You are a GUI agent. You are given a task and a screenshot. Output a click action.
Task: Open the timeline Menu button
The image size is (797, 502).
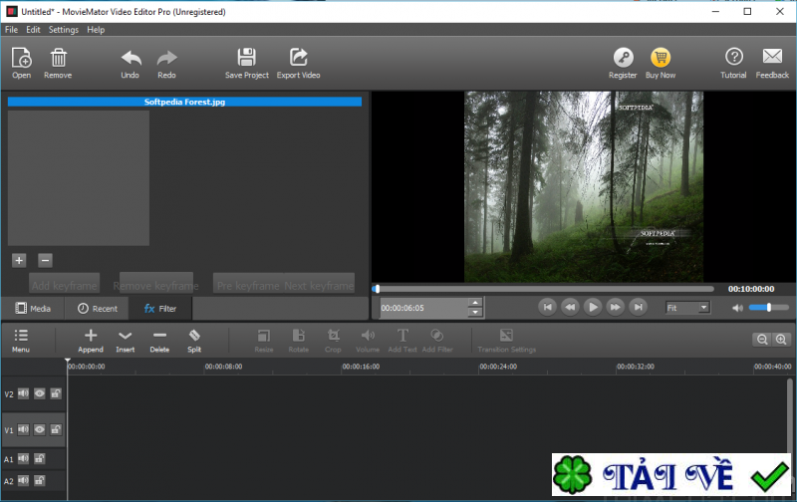click(x=21, y=337)
